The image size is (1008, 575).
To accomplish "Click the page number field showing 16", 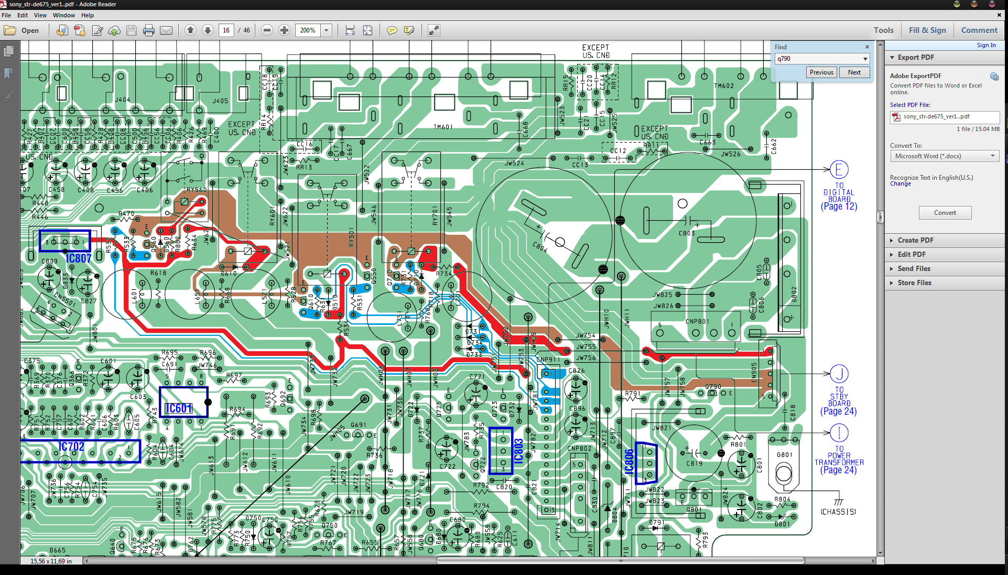I will pyautogui.click(x=226, y=30).
